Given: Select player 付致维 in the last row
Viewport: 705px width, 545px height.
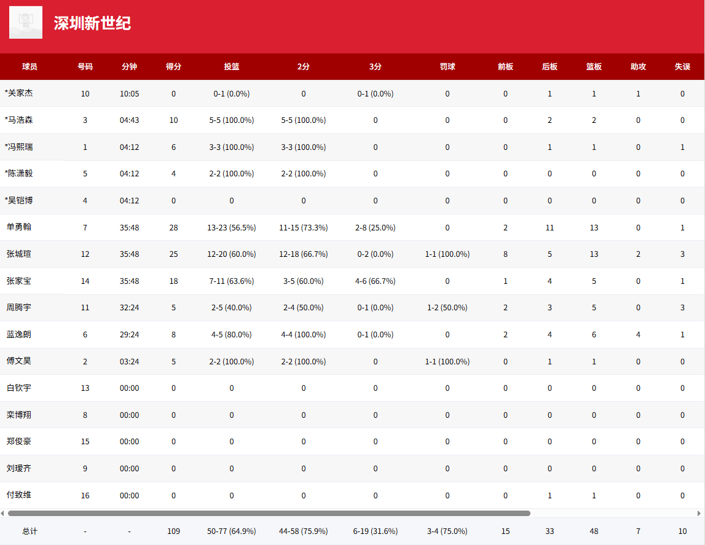Looking at the screenshot, I should [x=19, y=495].
